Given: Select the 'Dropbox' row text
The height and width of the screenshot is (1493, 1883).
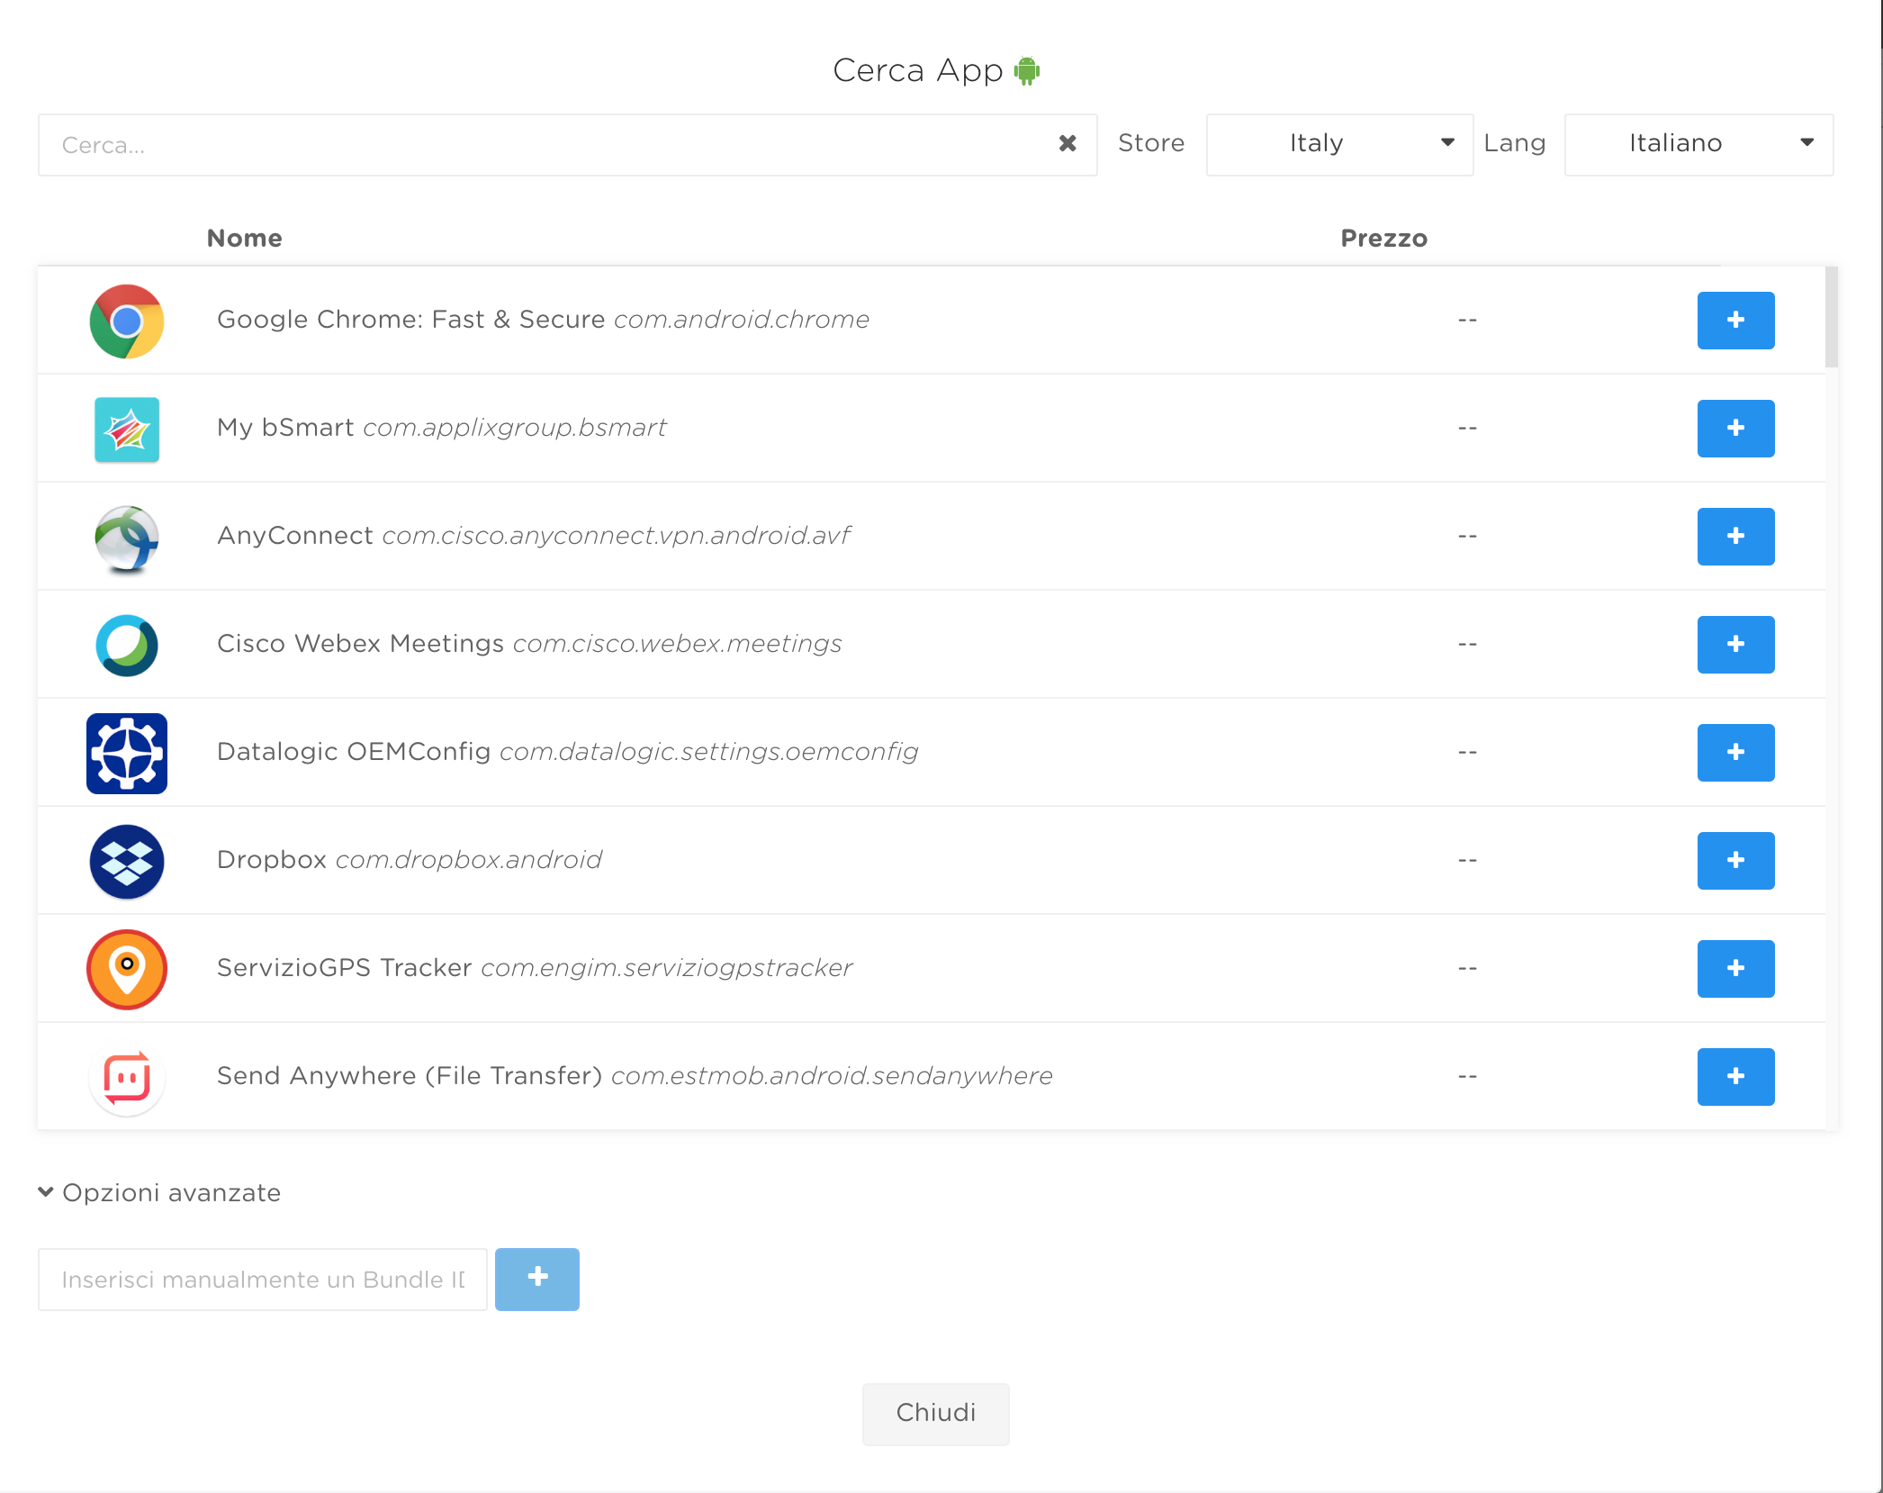Looking at the screenshot, I should tap(272, 860).
